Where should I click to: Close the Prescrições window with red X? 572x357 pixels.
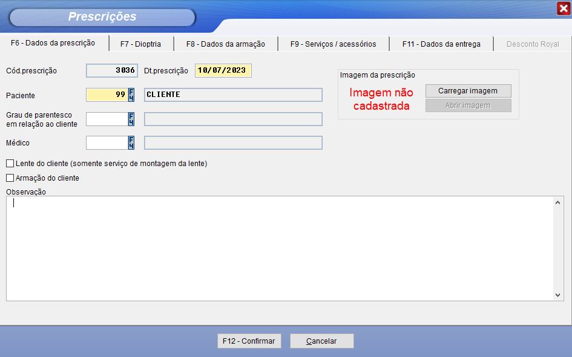point(563,8)
